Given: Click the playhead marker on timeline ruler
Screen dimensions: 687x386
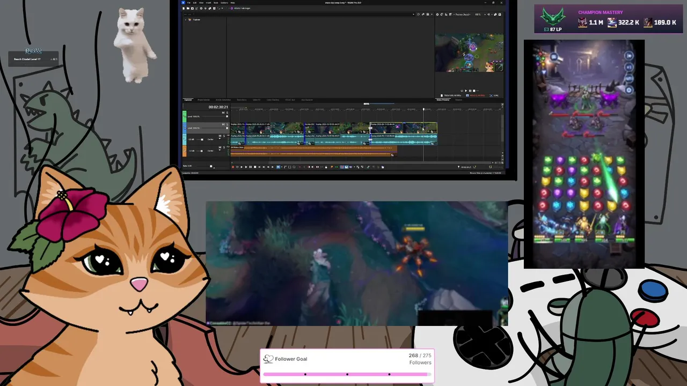Looking at the screenshot, I should 423,109.
